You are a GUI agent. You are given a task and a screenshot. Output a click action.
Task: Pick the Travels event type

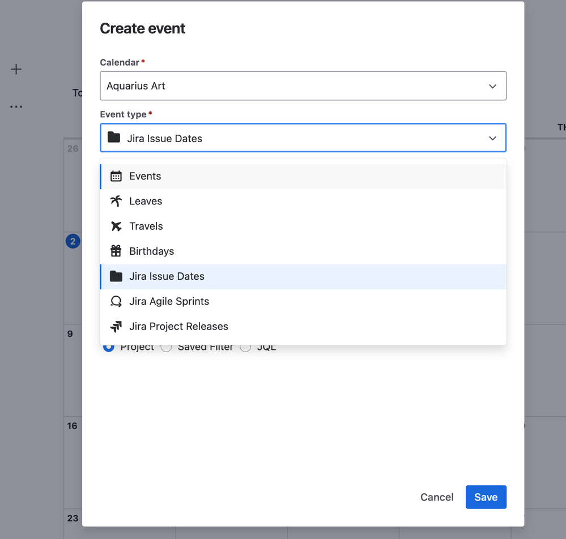[303, 226]
